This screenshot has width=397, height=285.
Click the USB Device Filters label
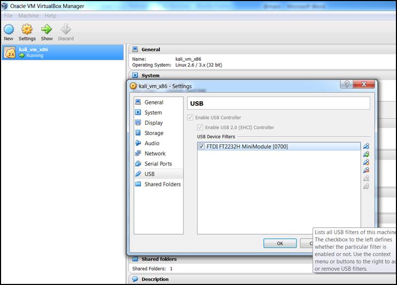(216, 137)
